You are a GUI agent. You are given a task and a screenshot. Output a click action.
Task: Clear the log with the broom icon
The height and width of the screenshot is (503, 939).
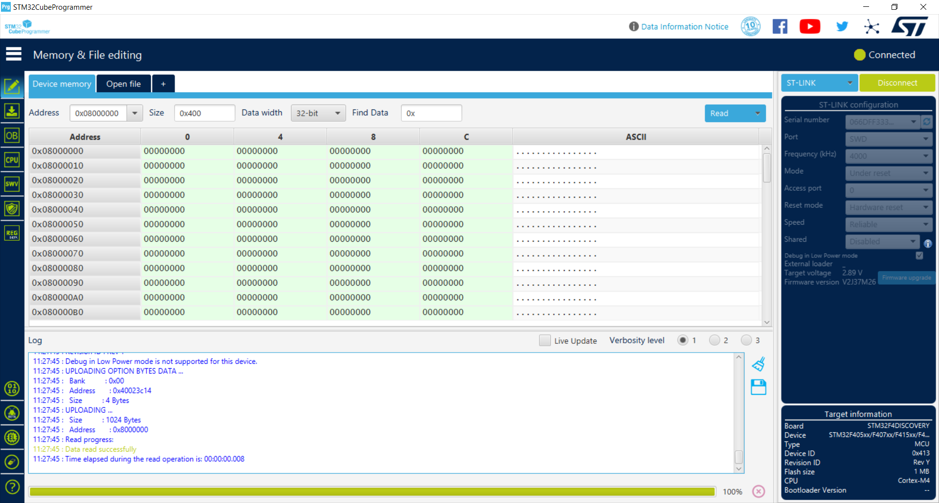[759, 364]
